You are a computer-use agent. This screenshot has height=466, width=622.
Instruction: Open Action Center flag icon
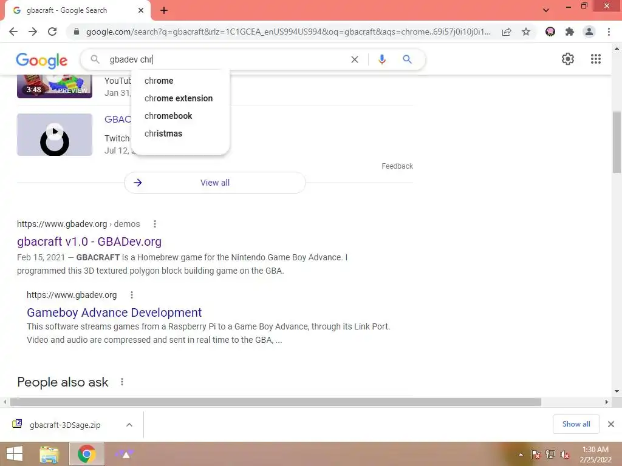coord(536,454)
